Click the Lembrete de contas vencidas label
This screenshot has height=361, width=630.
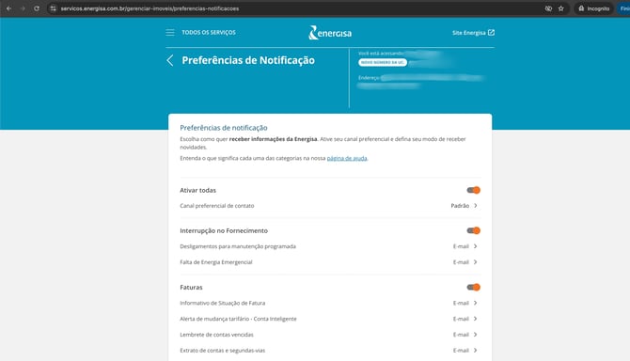point(216,335)
